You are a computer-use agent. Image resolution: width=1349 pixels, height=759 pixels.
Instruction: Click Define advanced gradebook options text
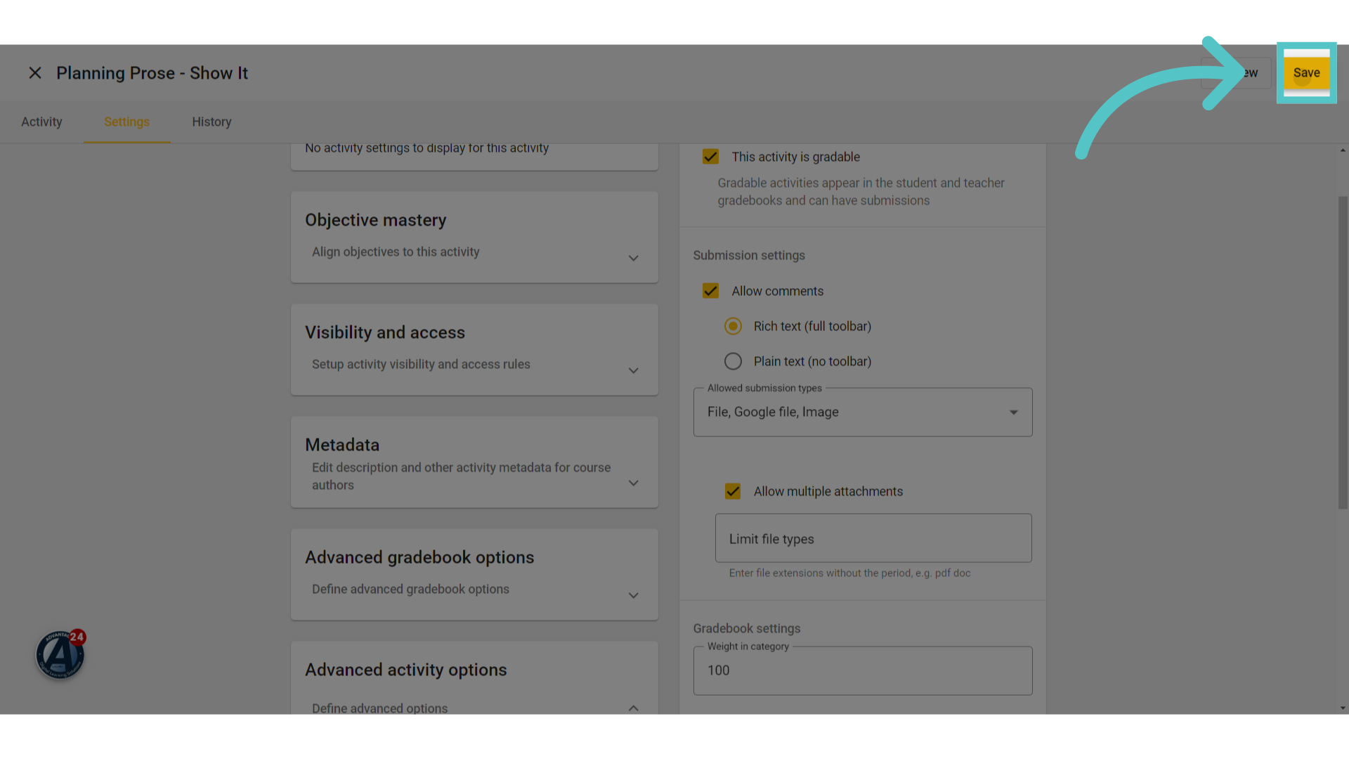coord(410,589)
